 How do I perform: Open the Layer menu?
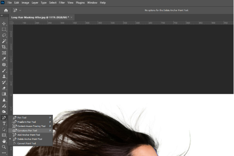click(x=35, y=2)
